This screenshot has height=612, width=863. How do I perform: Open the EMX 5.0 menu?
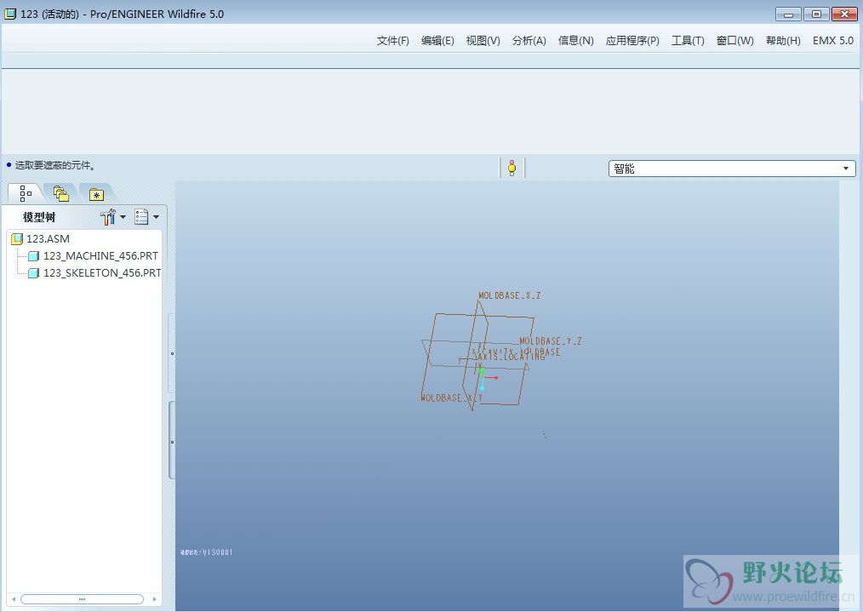click(x=832, y=41)
